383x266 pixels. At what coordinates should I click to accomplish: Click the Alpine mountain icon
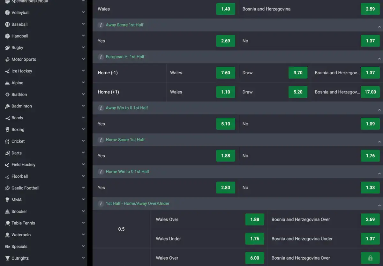7,83
